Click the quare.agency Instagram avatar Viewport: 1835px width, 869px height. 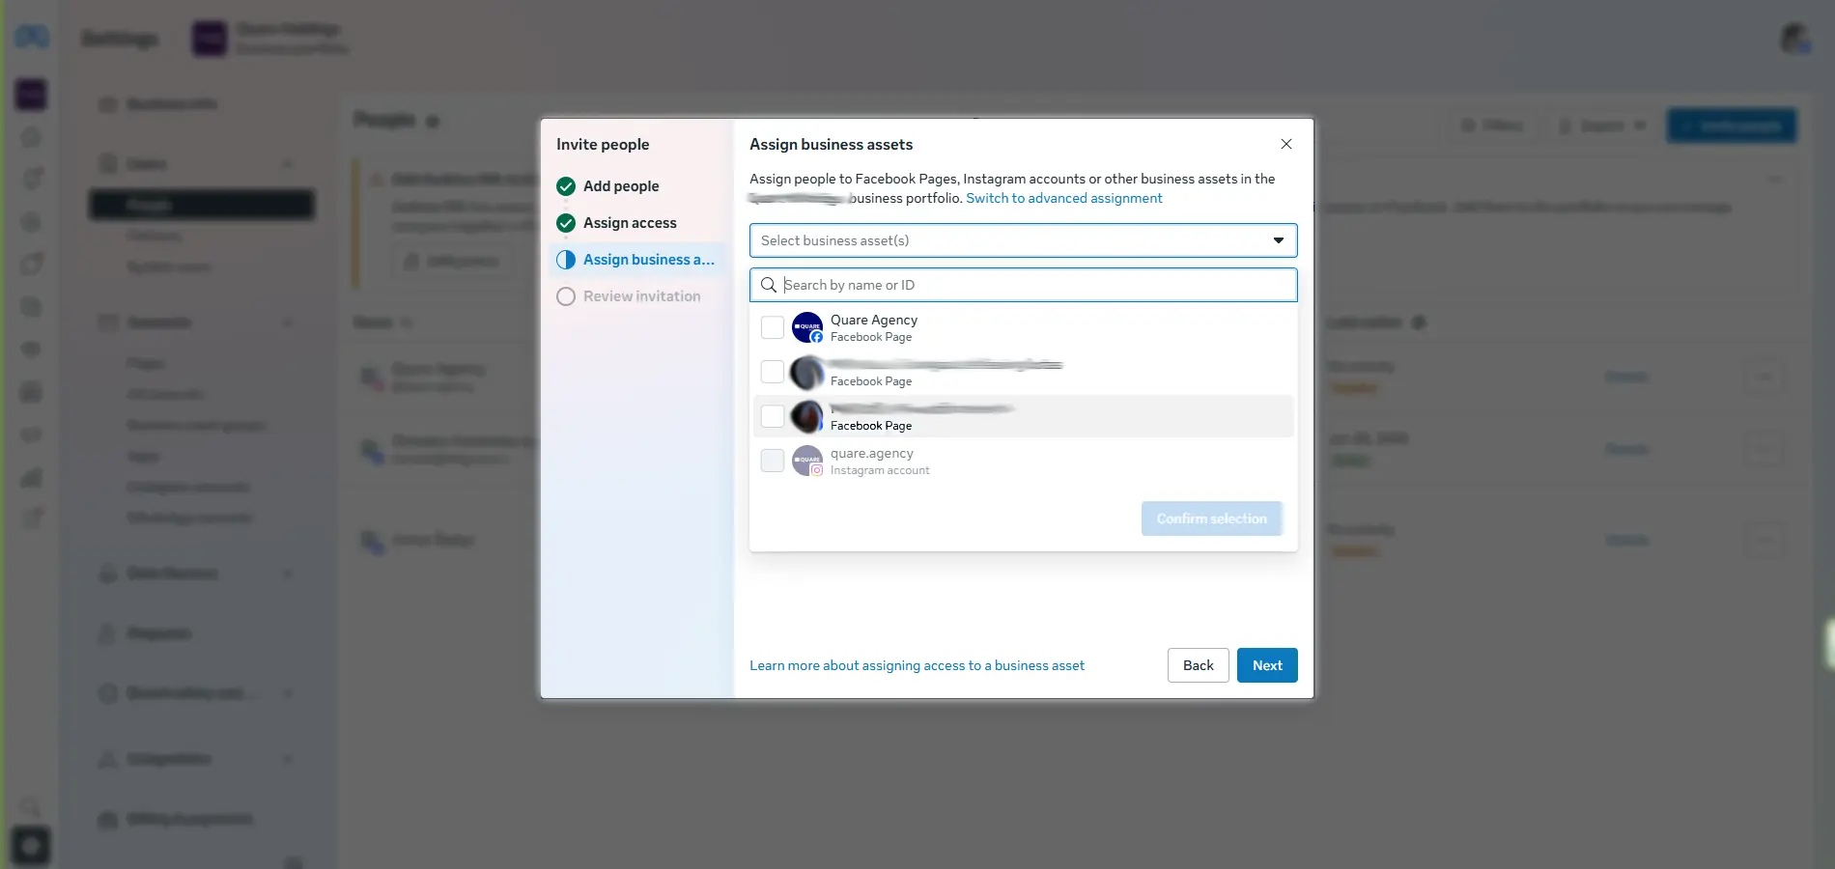(807, 461)
